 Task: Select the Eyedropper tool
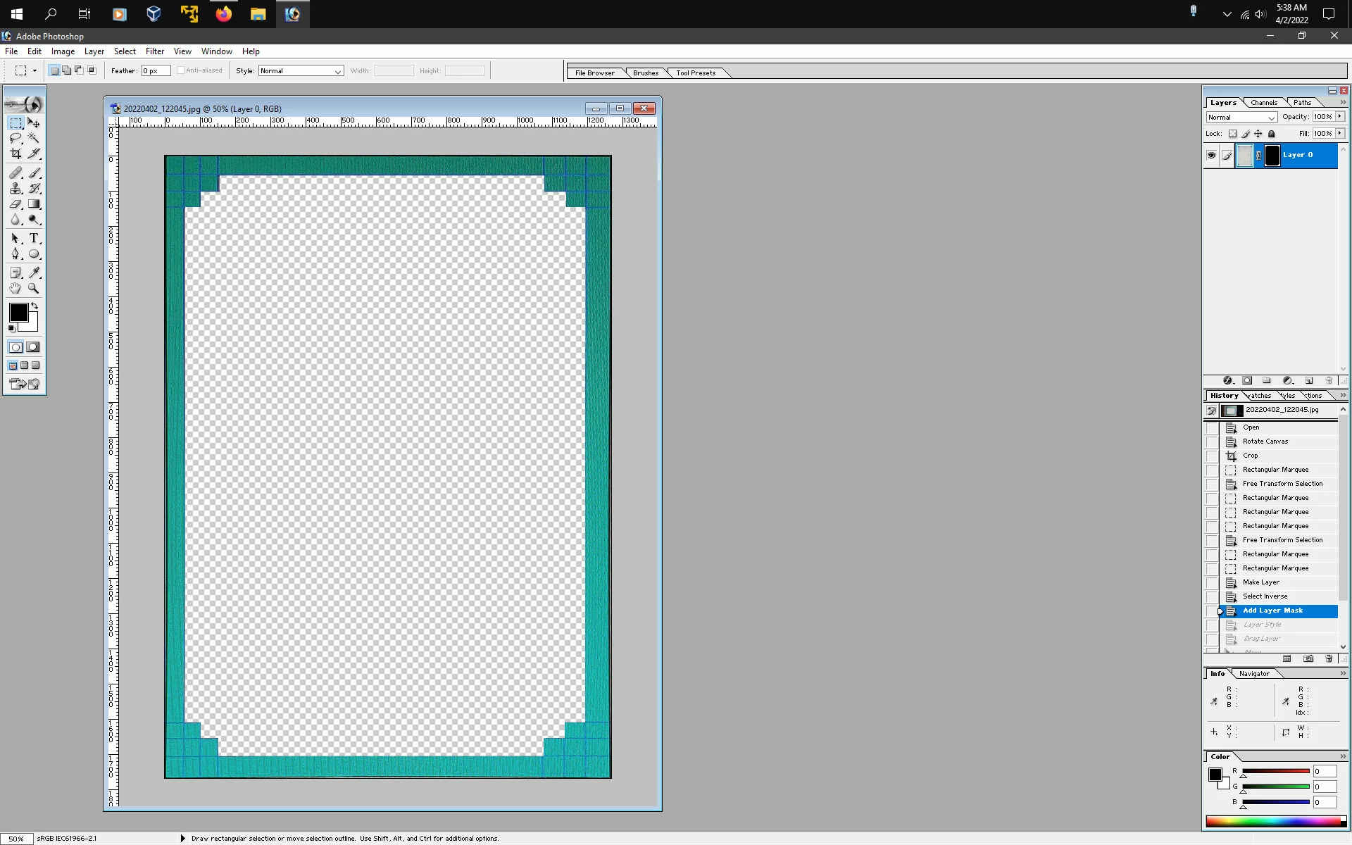(34, 273)
